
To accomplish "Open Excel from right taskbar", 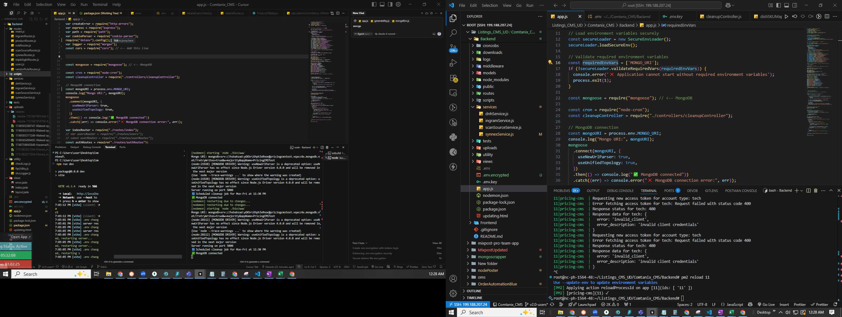I will click(x=731, y=312).
